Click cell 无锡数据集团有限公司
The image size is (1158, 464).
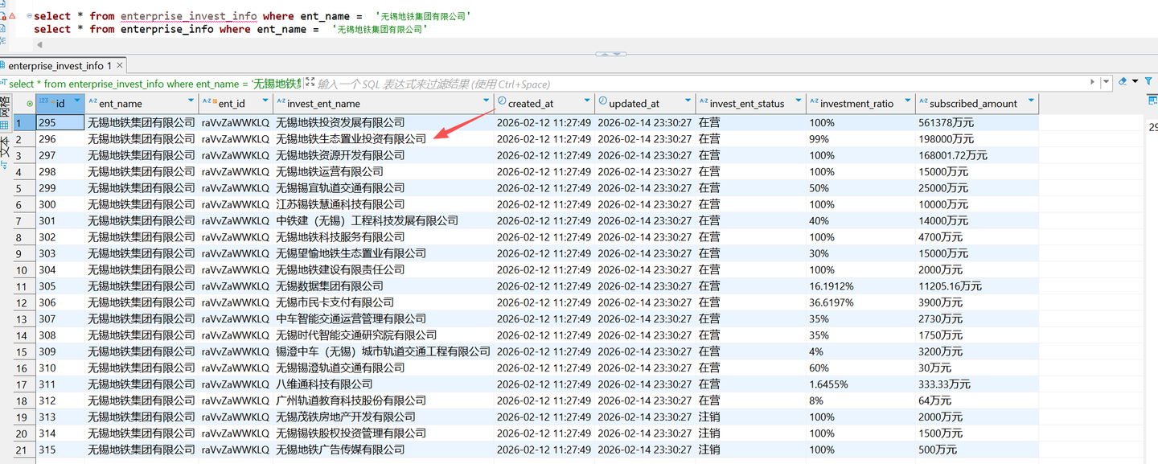pyautogui.click(x=384, y=286)
